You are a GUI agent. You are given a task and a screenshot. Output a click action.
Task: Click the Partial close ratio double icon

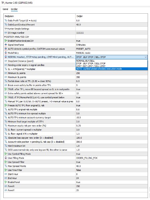(6, 81)
